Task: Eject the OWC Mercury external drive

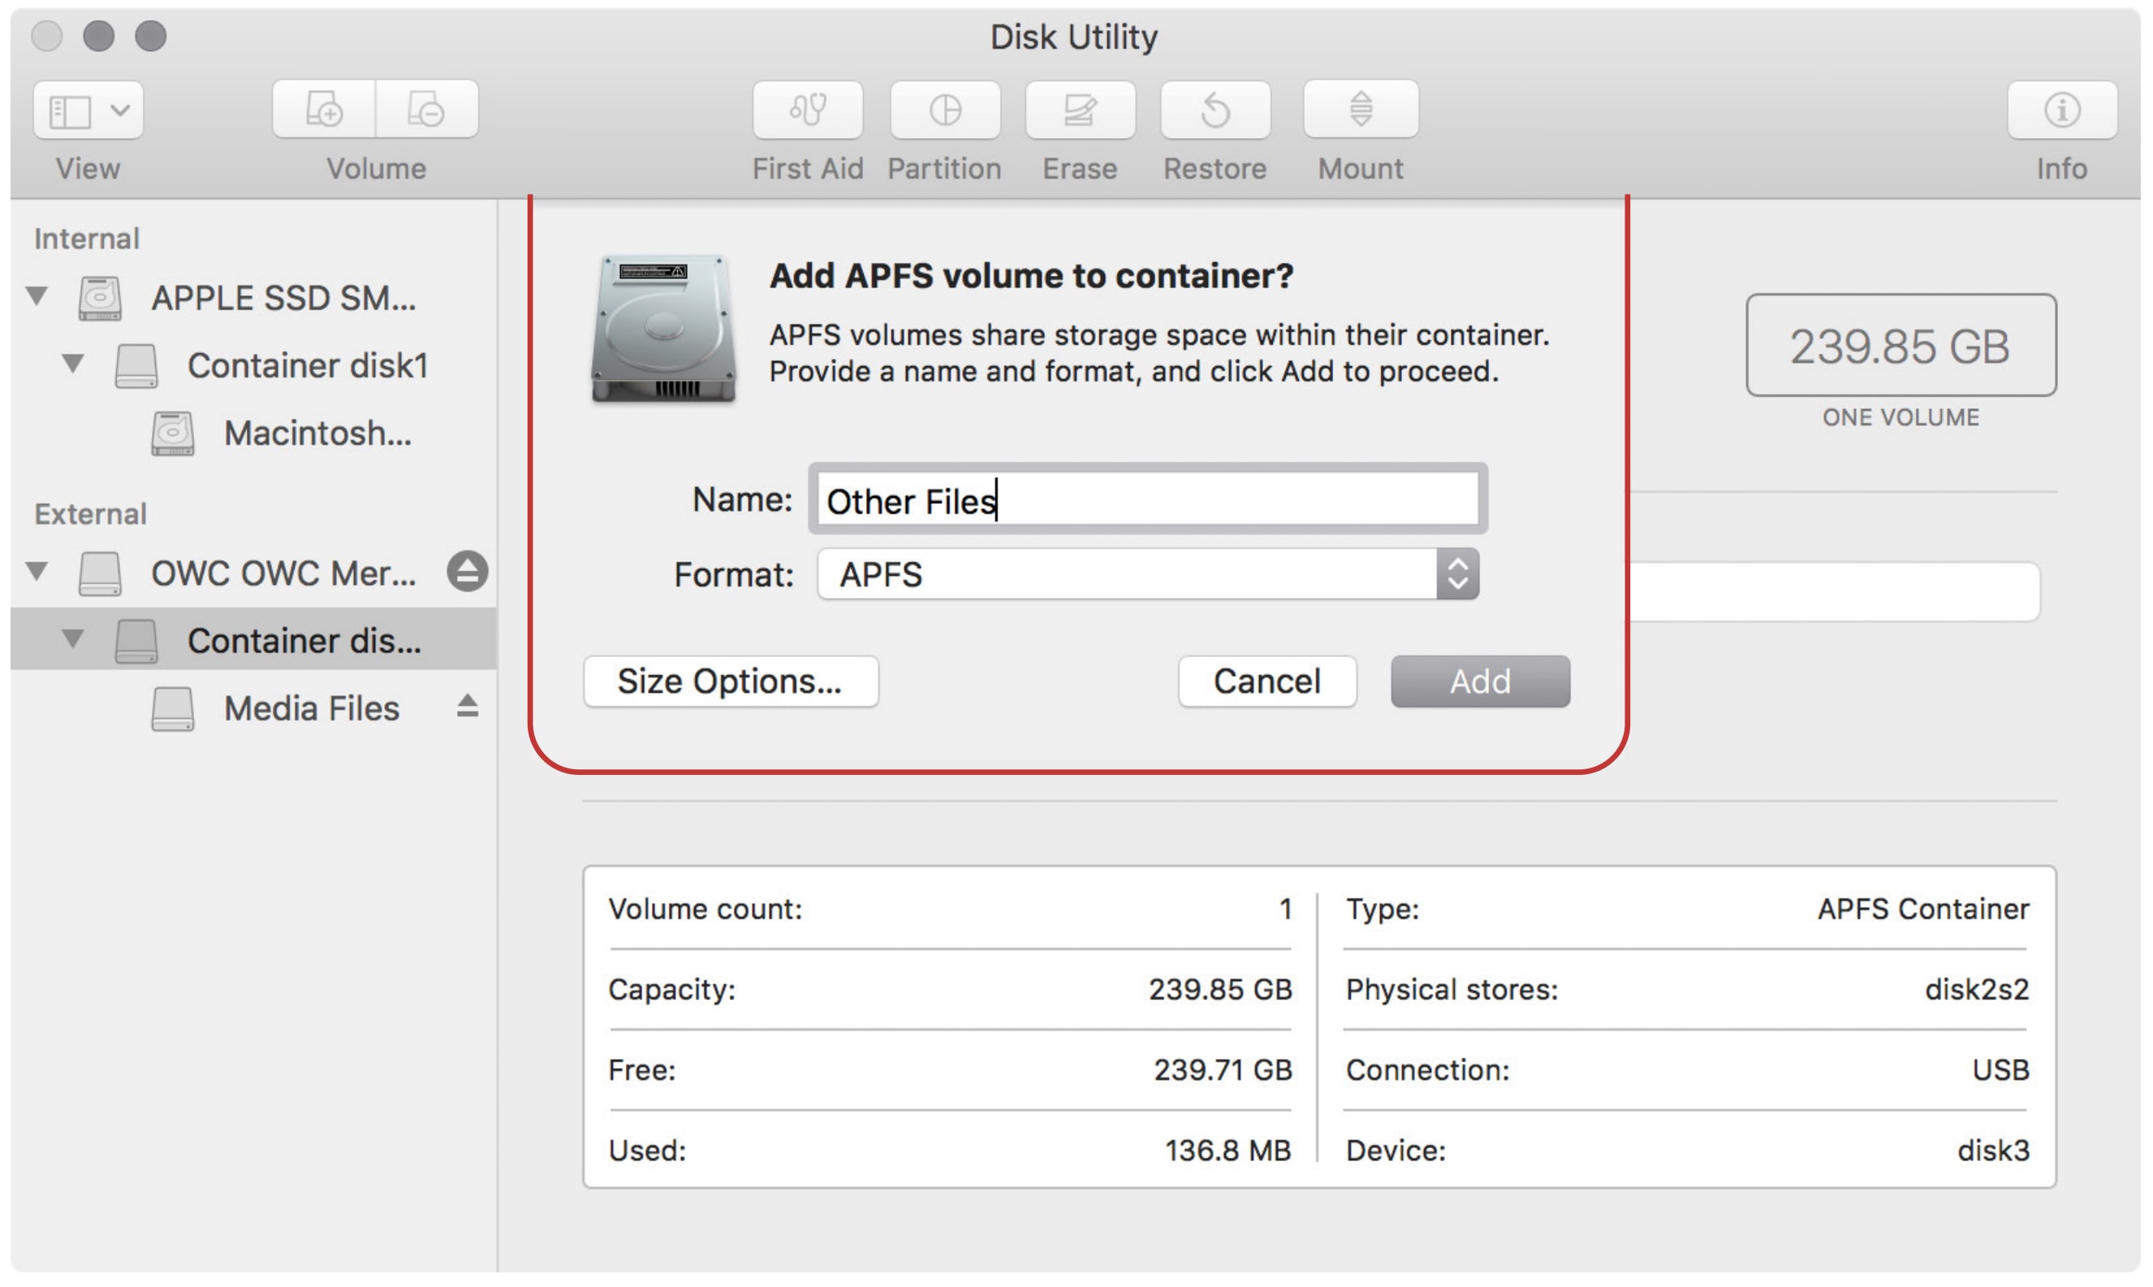Action: pyautogui.click(x=467, y=571)
